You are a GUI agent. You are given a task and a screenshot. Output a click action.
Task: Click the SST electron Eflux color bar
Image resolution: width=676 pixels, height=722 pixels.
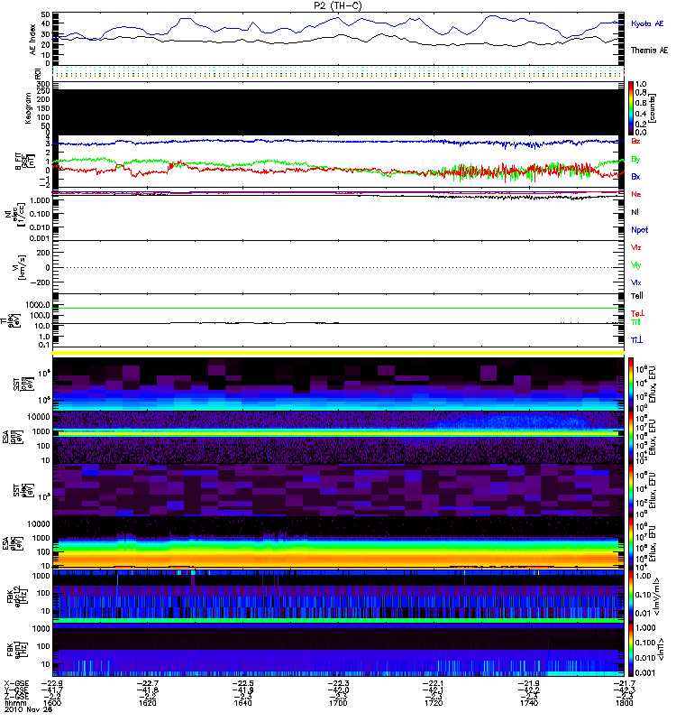pos(631,490)
